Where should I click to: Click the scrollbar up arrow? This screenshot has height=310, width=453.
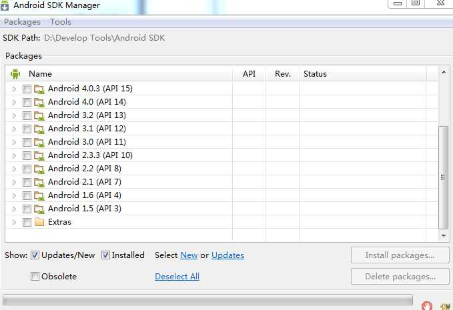[444, 72]
